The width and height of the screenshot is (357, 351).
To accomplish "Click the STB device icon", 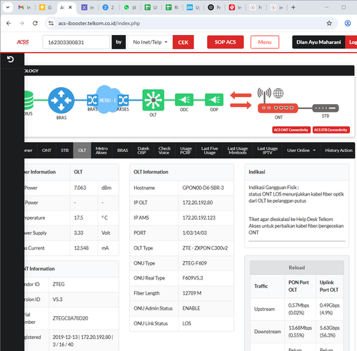I will [x=326, y=108].
